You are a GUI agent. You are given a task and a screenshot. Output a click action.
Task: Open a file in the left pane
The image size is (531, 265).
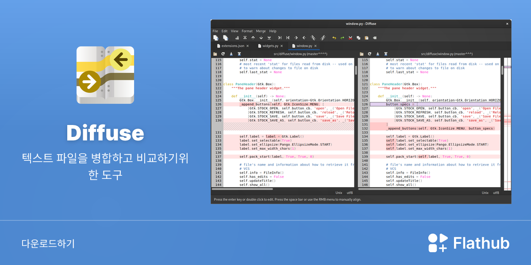(215, 54)
